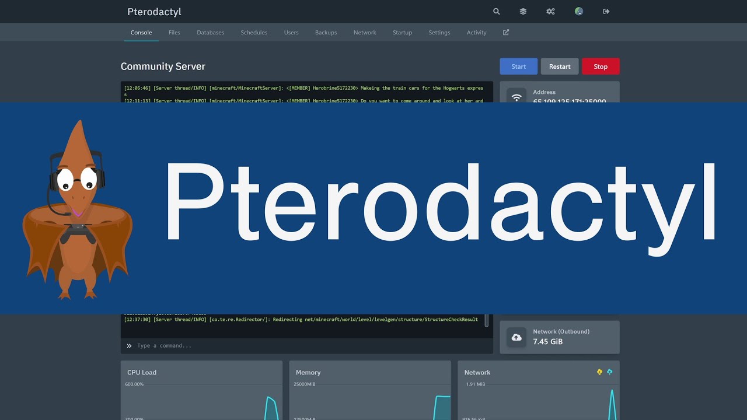The height and width of the screenshot is (420, 747).
Task: Click the sign out icon
Action: tap(606, 12)
